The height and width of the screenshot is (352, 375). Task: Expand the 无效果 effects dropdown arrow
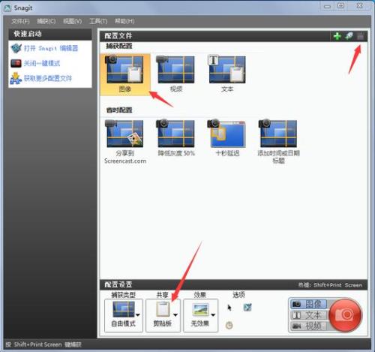pyautogui.click(x=213, y=314)
